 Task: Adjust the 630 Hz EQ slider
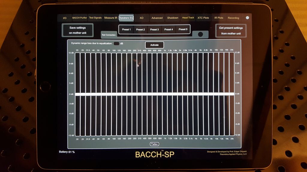(x=155, y=94)
